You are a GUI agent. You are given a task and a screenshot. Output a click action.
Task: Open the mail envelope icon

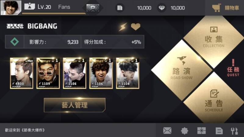[167, 131]
